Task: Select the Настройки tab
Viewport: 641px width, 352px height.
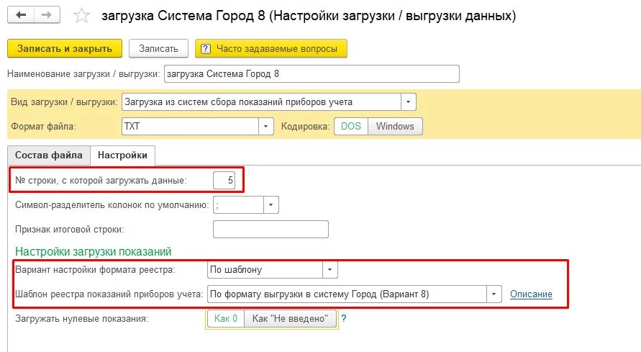Action: pyautogui.click(x=122, y=155)
